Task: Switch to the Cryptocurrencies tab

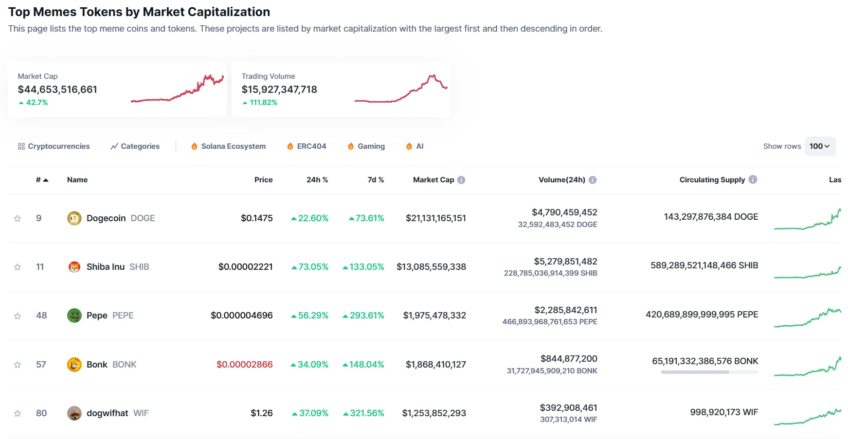Action: pyautogui.click(x=54, y=146)
